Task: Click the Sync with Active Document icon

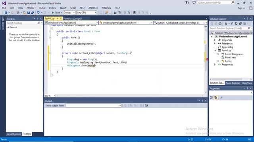Action: (232, 24)
